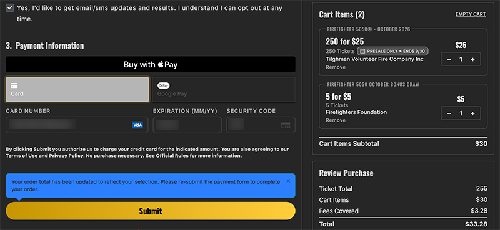Screen dimensions: 500x230
Task: Click the security code card icon
Action: pyautogui.click(x=286, y=125)
